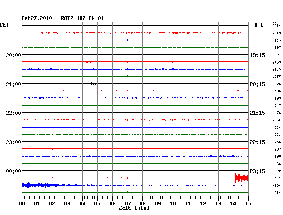This screenshot has height=215, width=283.
Task: Click minute axis tick label 03
Action: pos(67,204)
